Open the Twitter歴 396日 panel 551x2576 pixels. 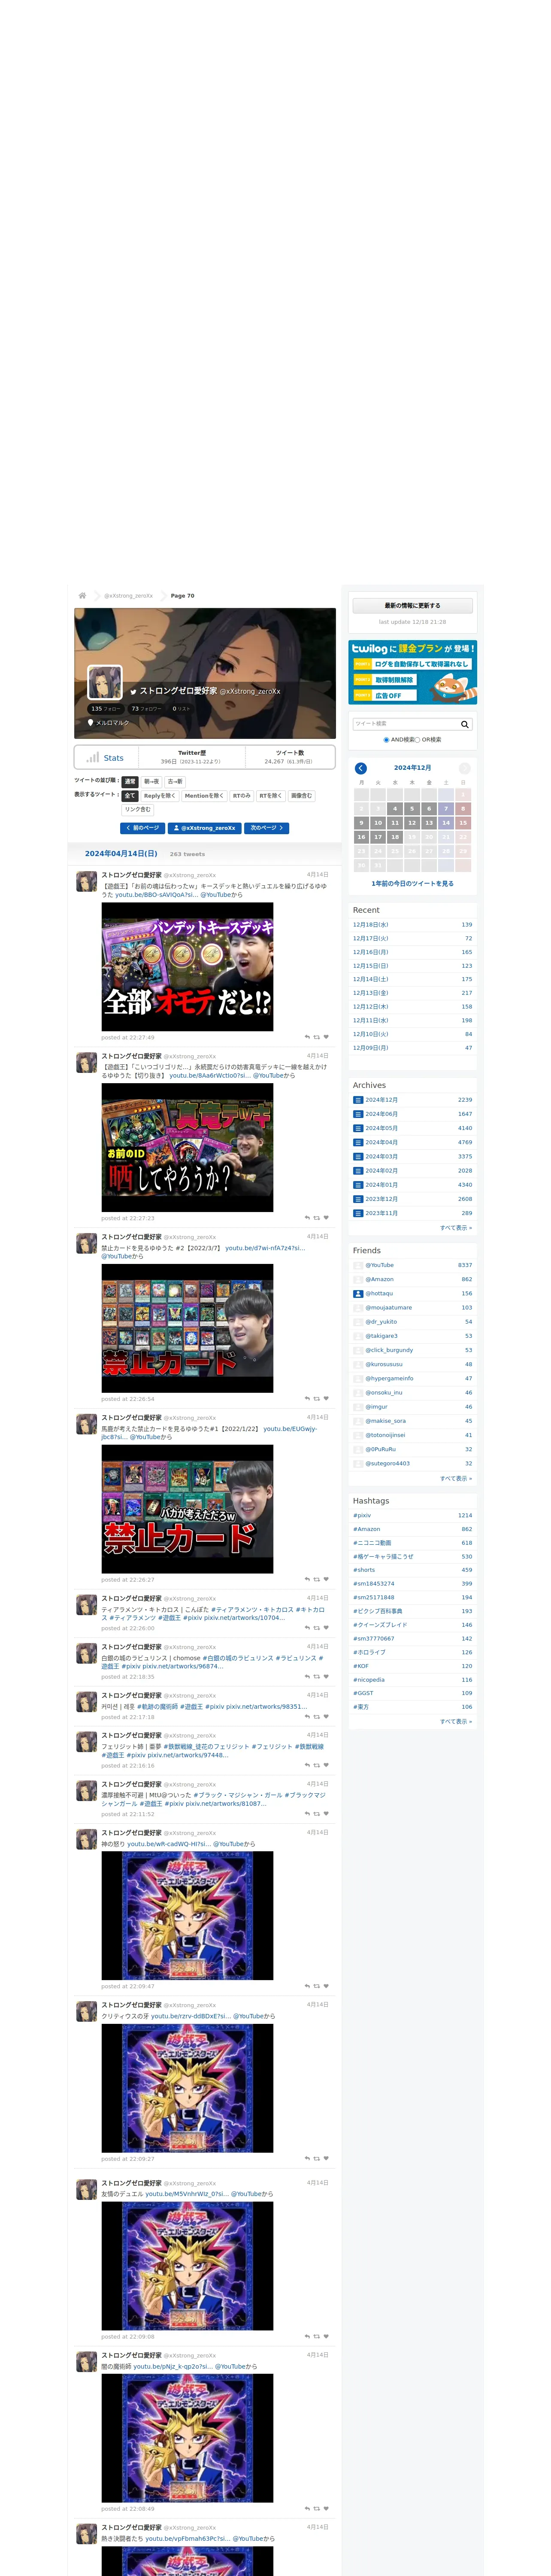[x=192, y=757]
